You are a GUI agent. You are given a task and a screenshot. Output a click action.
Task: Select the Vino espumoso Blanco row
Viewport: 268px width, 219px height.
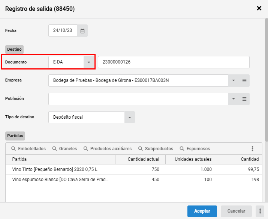[134, 180]
